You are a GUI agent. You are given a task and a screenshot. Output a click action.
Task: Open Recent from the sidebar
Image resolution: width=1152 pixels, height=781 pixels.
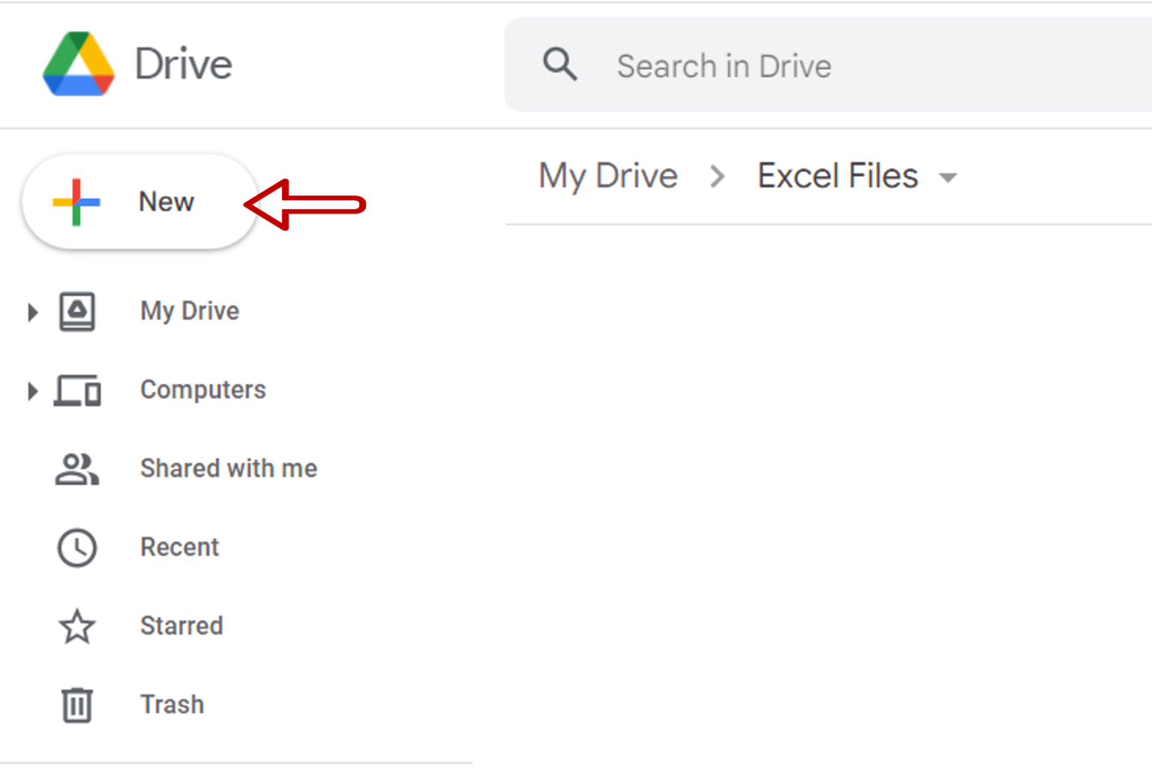179,547
